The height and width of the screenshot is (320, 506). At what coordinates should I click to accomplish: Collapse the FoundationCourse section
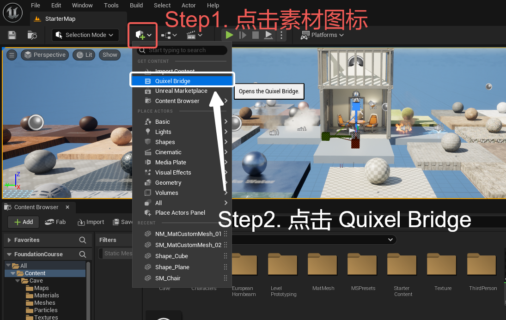[9, 254]
